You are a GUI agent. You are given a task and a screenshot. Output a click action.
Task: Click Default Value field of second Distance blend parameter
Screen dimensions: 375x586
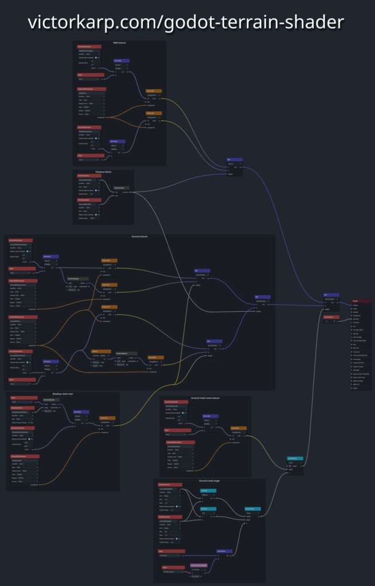point(94,218)
